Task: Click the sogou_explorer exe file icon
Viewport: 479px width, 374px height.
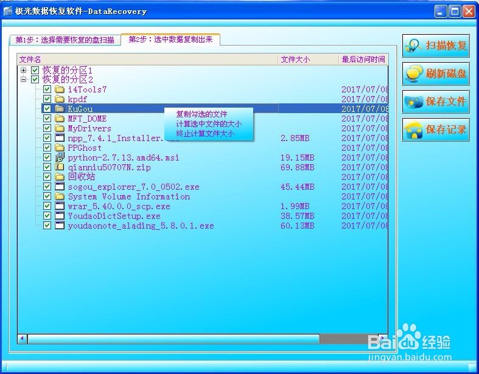Action: [59, 187]
